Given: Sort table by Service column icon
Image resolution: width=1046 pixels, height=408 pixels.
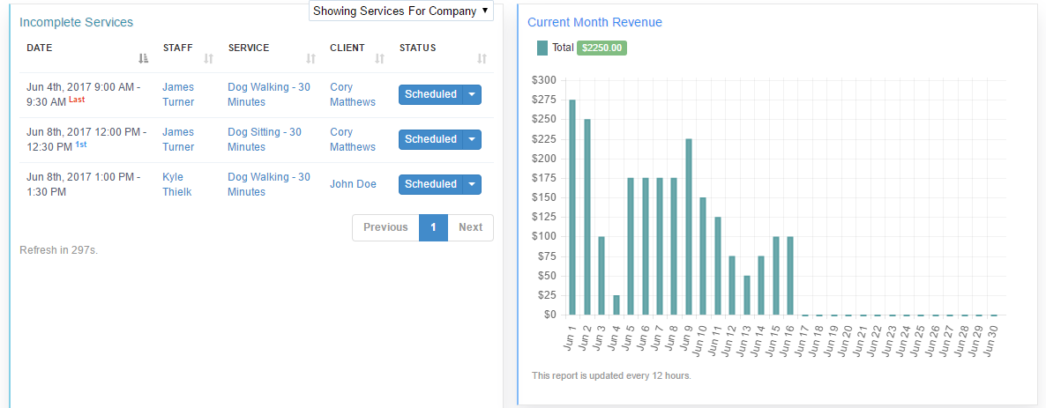Looking at the screenshot, I should [x=310, y=59].
